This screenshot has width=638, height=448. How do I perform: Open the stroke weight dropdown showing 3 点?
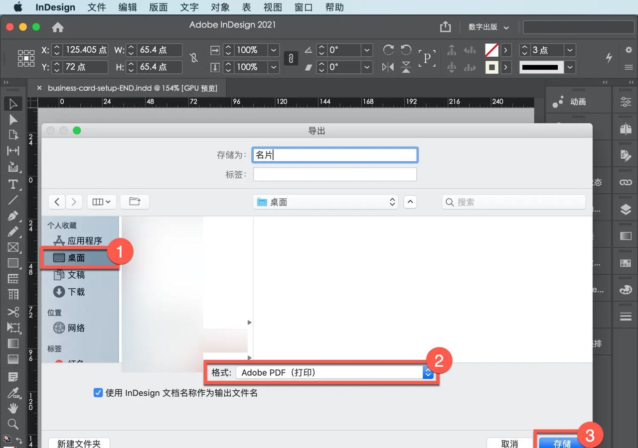point(569,50)
